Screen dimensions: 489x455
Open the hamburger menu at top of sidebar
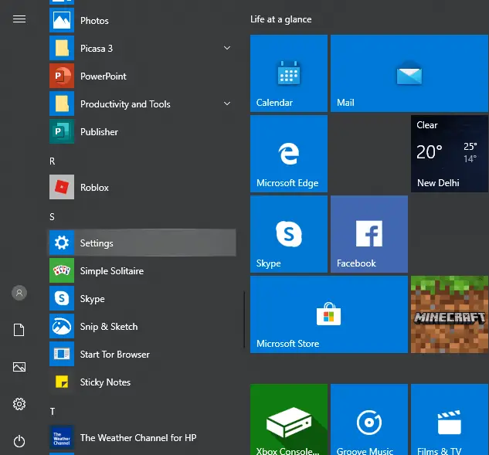(19, 19)
